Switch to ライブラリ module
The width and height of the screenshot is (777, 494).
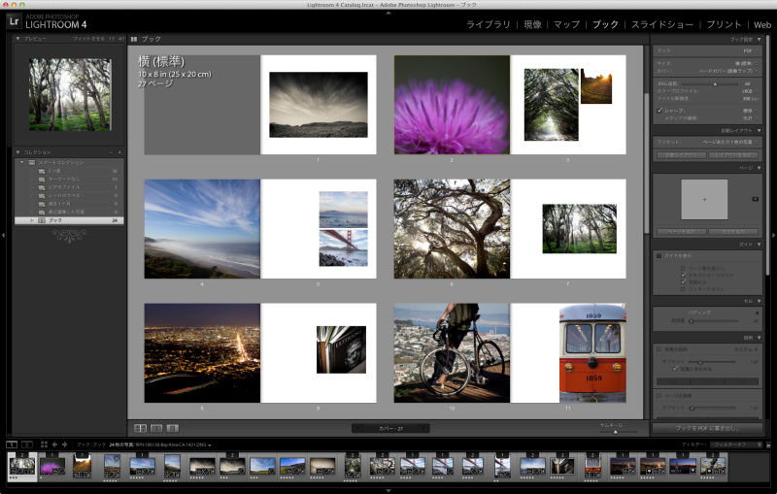(x=489, y=24)
